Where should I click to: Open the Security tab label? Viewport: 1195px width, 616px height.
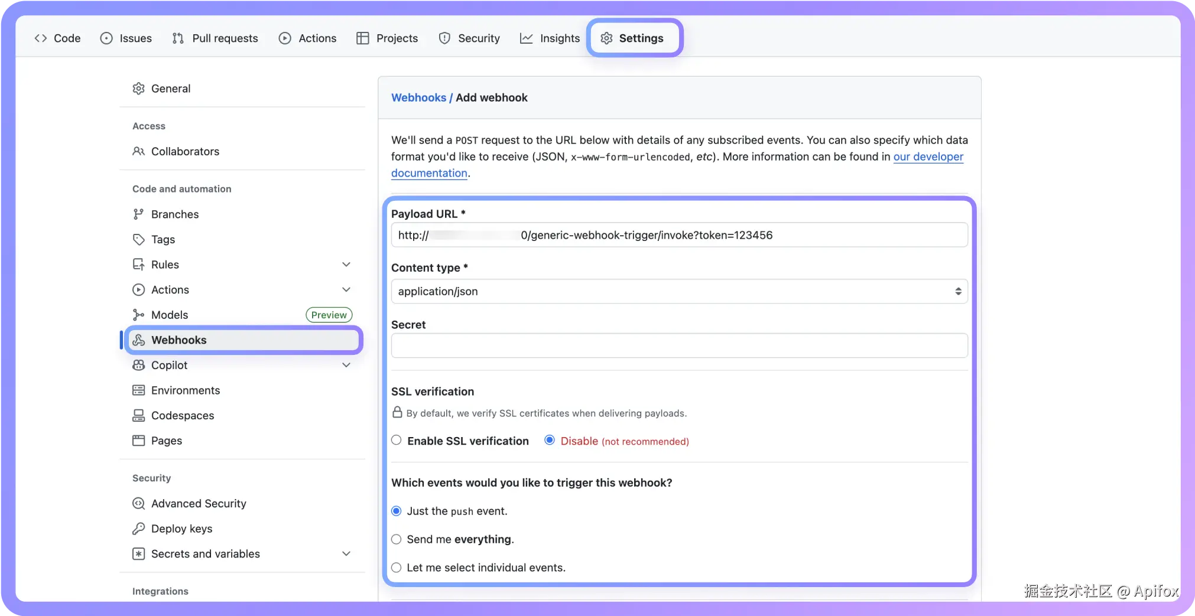click(x=479, y=38)
